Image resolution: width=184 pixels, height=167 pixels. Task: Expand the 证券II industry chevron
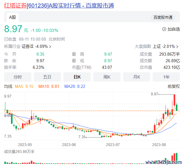tap(50, 47)
